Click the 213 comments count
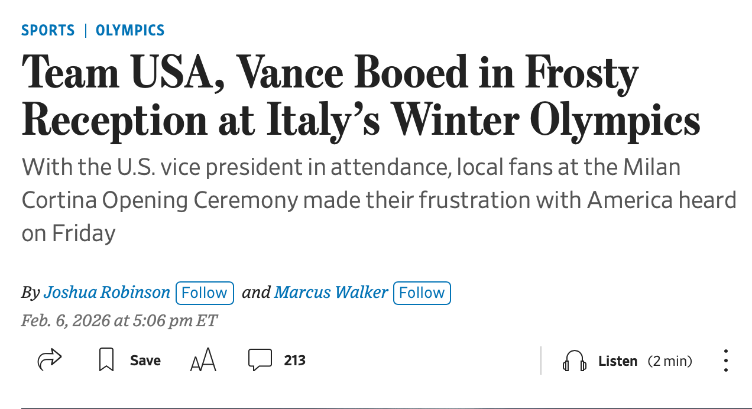752x409 pixels. tap(294, 361)
